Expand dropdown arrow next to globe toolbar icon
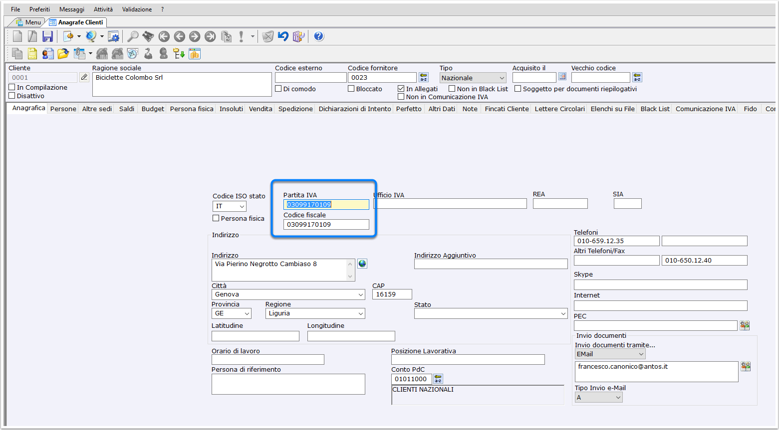The image size is (779, 430). (102, 36)
